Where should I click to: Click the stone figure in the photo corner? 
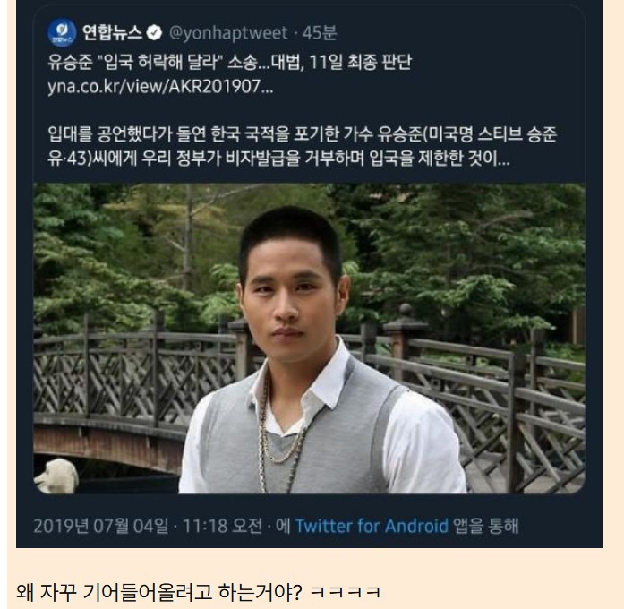pos(56,476)
